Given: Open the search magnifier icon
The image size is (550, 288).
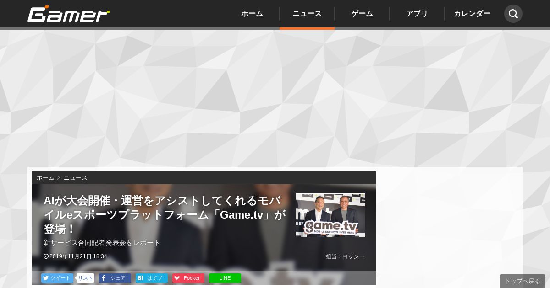Looking at the screenshot, I should tap(513, 14).
